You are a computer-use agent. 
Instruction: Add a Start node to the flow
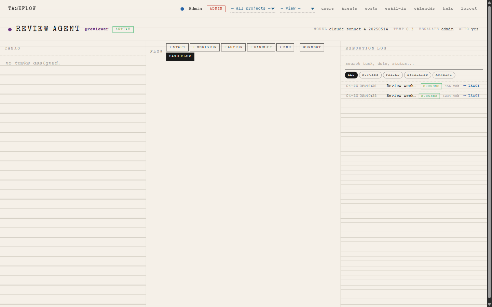click(x=177, y=47)
